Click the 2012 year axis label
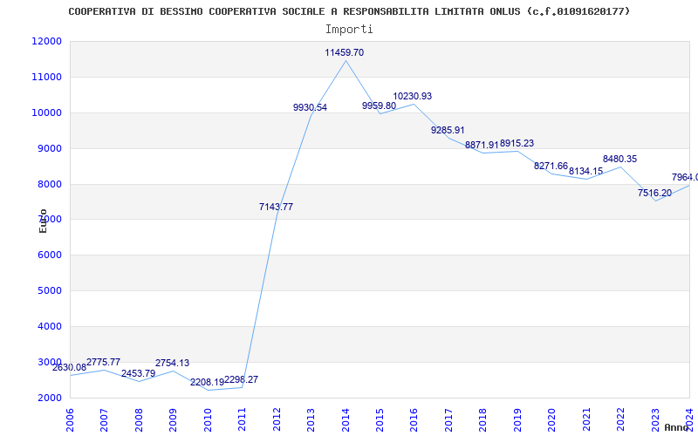The image size is (698, 436). tap(277, 419)
